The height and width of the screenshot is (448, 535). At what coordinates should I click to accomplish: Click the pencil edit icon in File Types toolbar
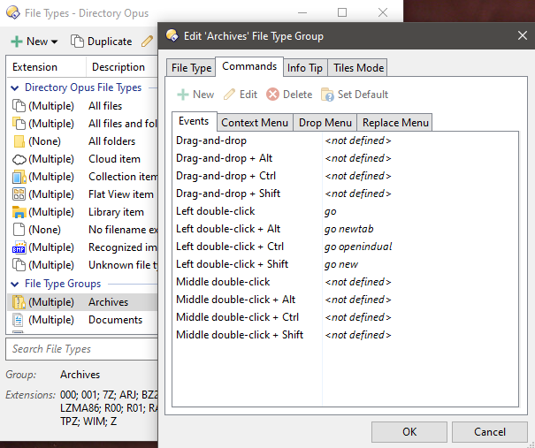pos(147,42)
